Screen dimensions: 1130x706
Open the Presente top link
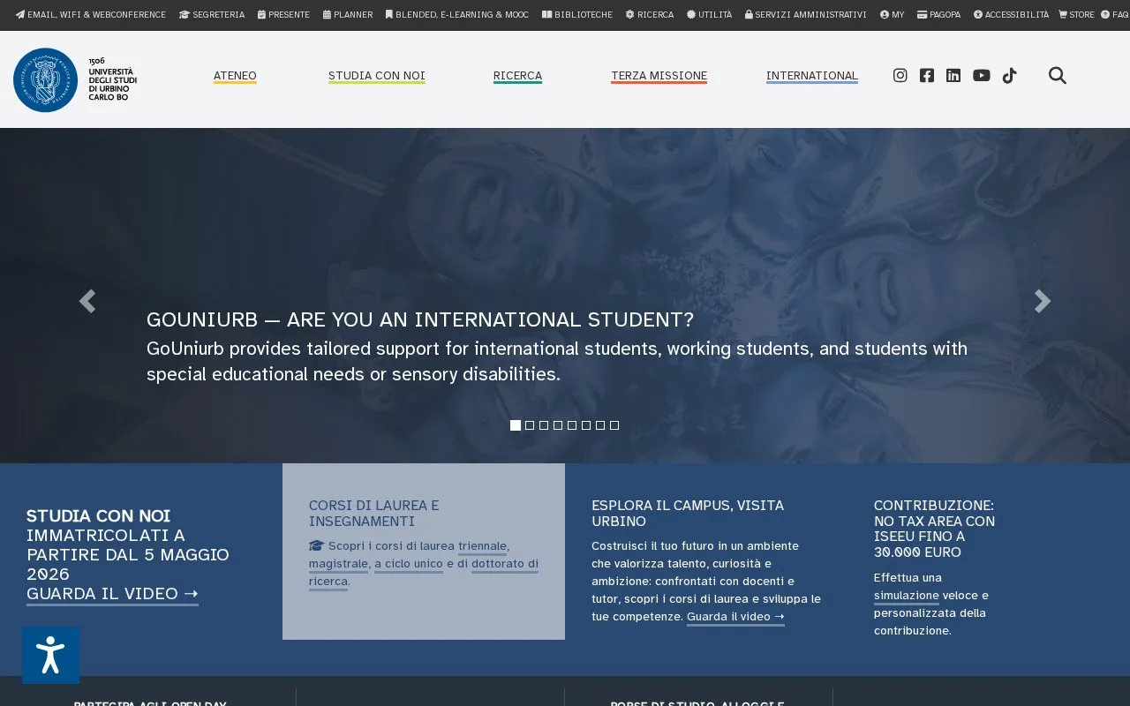pyautogui.click(x=283, y=15)
